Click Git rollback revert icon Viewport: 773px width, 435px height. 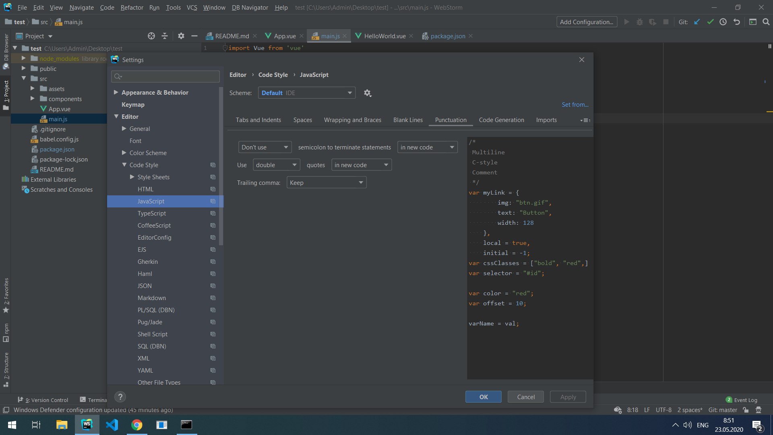[737, 22]
